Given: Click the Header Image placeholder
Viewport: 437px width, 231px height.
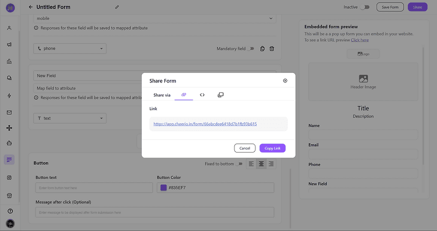Looking at the screenshot, I should click(x=363, y=82).
